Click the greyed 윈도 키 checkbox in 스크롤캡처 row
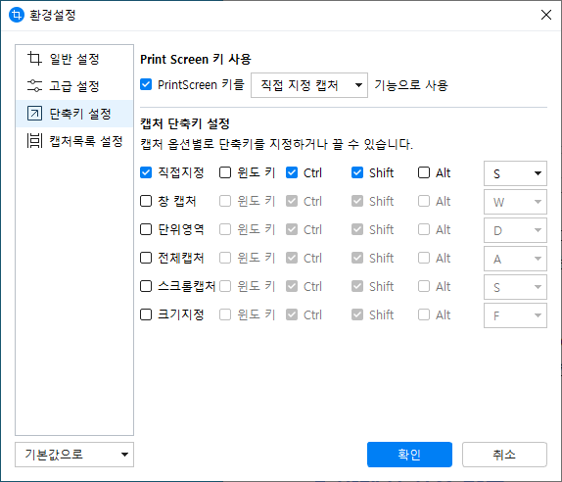 click(x=225, y=286)
